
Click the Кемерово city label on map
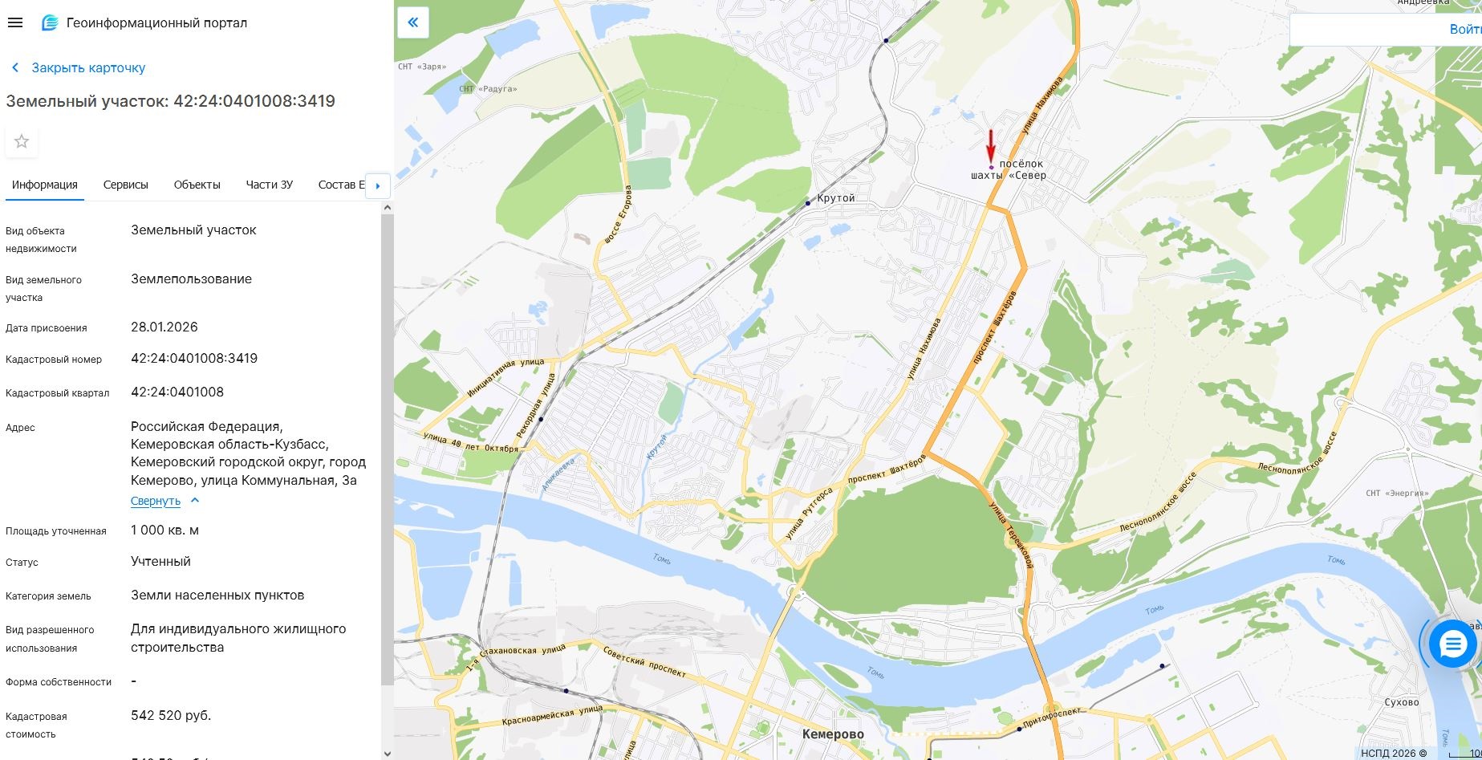(x=833, y=734)
